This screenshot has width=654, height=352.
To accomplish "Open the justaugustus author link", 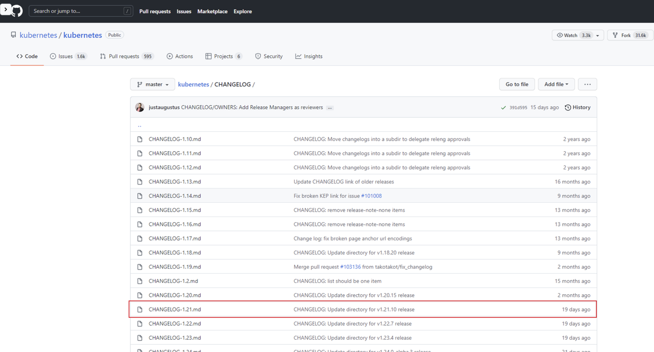I will tap(164, 107).
